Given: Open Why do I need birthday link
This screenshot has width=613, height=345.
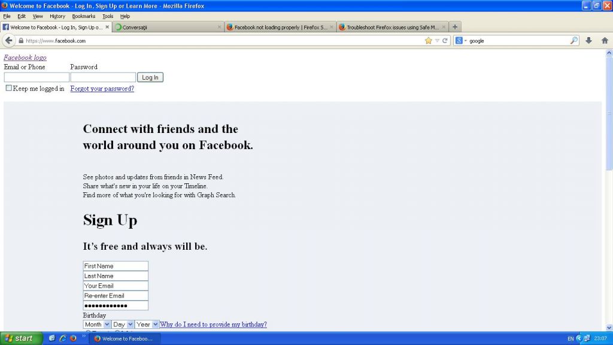Looking at the screenshot, I should coord(214,324).
